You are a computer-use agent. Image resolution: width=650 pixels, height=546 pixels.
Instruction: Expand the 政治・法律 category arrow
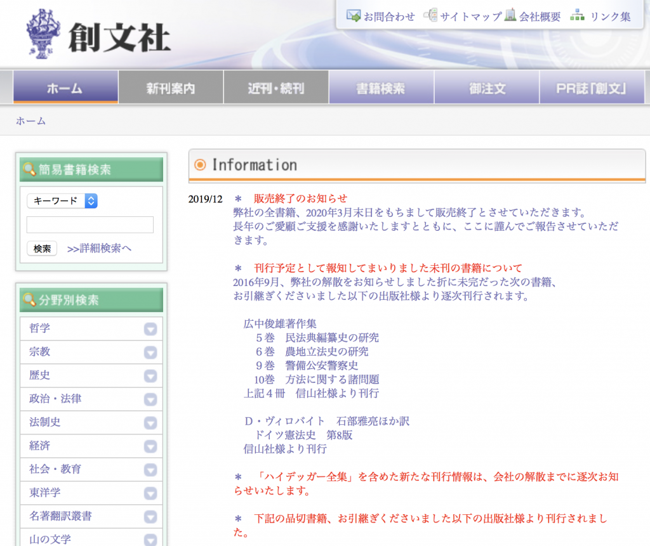[150, 400]
